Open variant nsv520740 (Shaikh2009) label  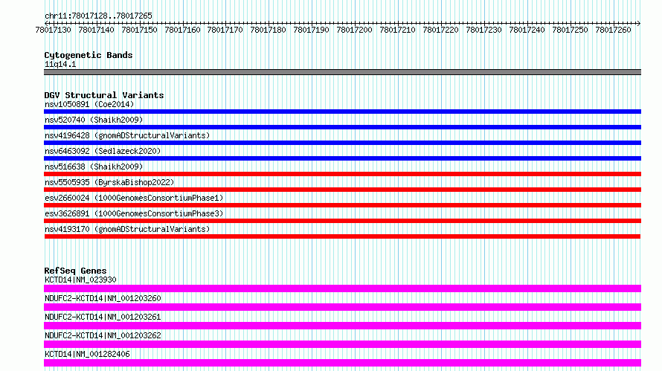click(x=94, y=120)
